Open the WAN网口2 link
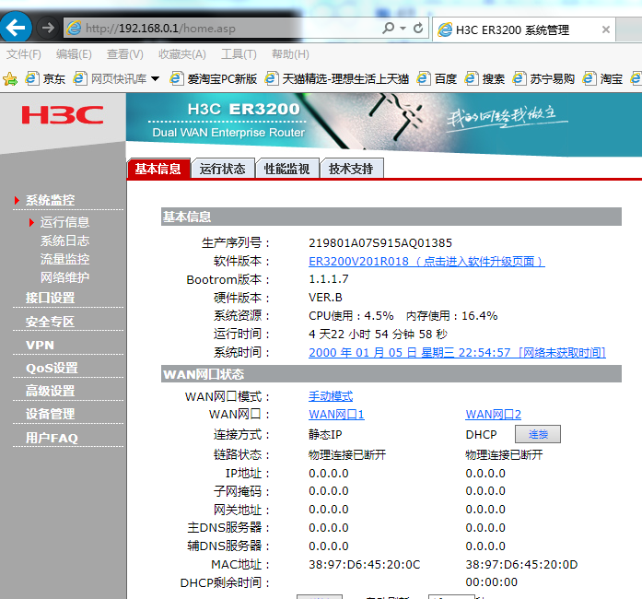The width and height of the screenshot is (642, 599). tap(493, 414)
